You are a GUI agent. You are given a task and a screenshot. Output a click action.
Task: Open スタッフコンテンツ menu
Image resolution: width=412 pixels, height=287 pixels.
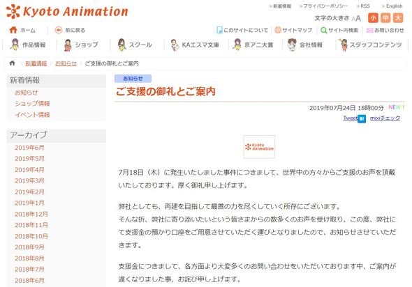pyautogui.click(x=371, y=45)
